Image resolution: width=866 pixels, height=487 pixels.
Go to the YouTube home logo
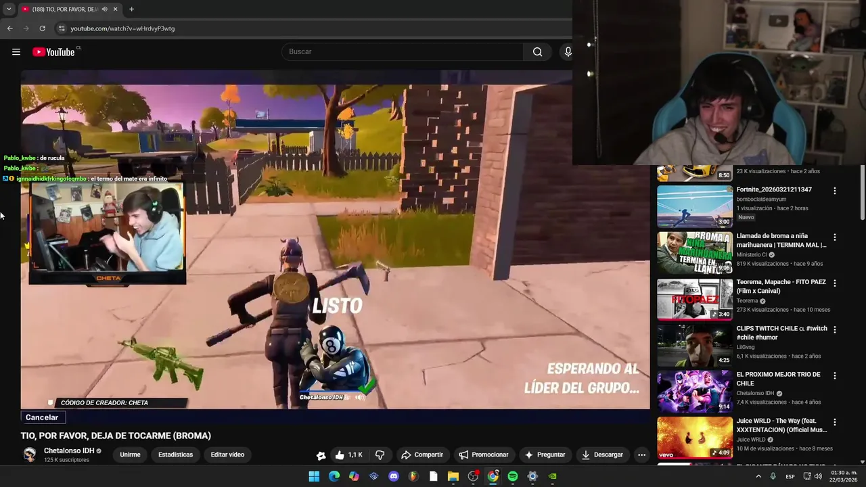pyautogui.click(x=53, y=52)
